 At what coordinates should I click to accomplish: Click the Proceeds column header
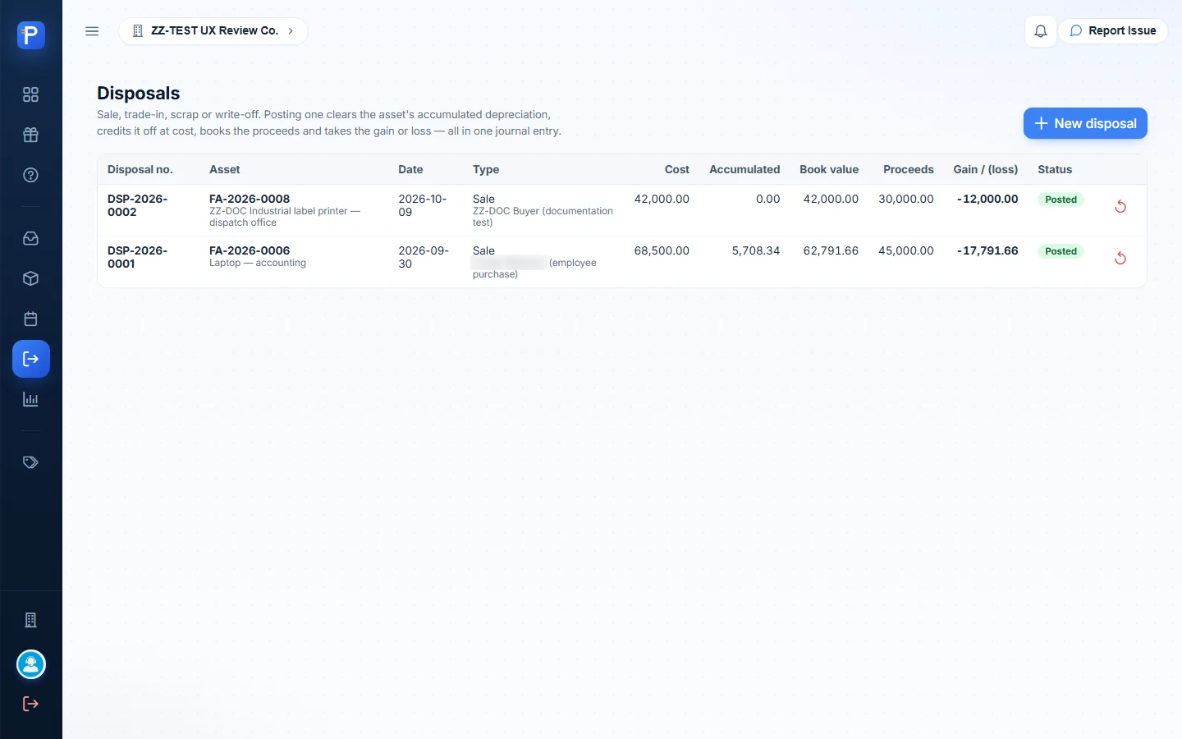point(909,169)
